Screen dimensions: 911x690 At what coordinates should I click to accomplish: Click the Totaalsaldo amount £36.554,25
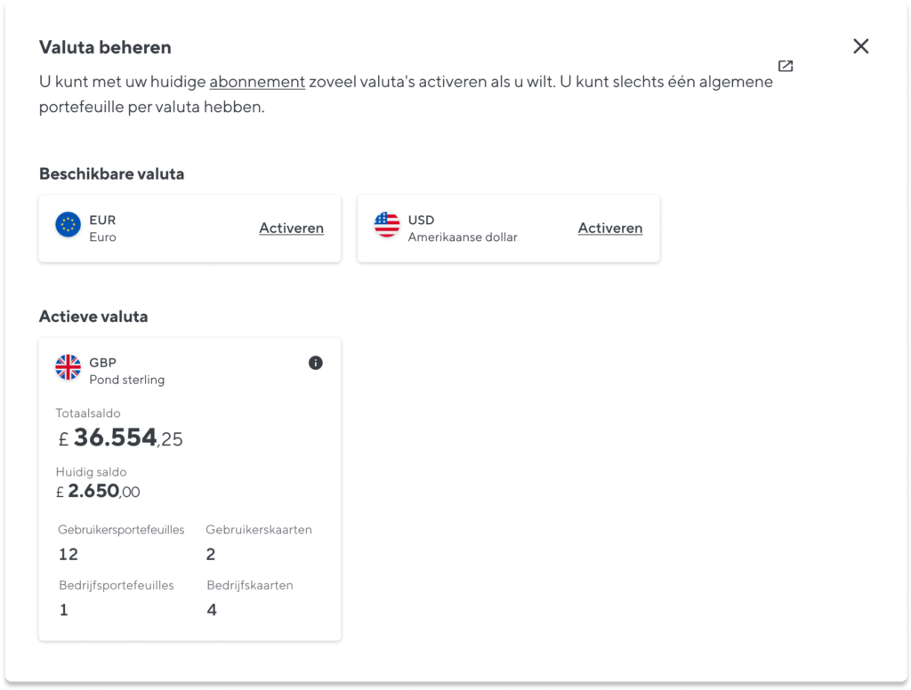(120, 438)
